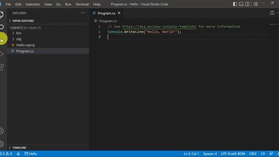
Task: Change indentation via Spaces: 4
Action: coord(210,154)
